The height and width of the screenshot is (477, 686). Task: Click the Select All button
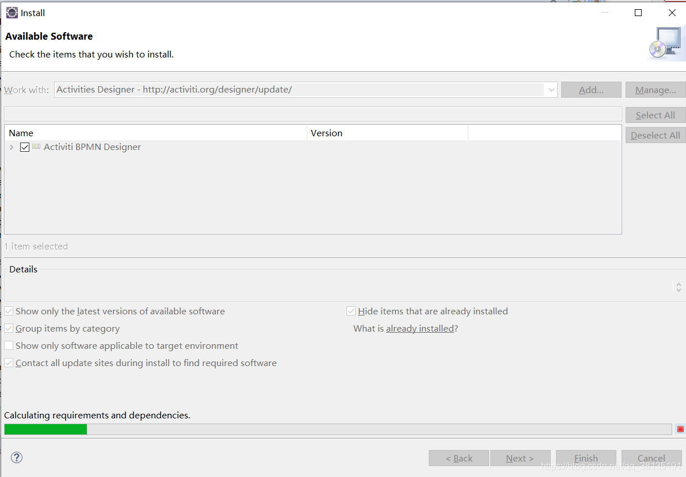point(655,116)
